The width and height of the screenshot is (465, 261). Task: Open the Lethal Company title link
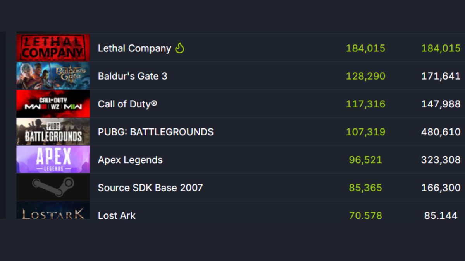tap(134, 48)
